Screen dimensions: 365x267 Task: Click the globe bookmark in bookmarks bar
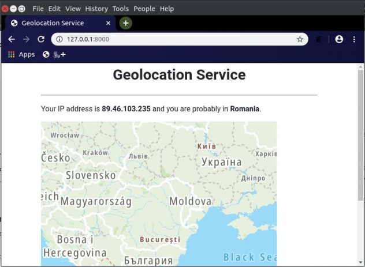point(46,54)
